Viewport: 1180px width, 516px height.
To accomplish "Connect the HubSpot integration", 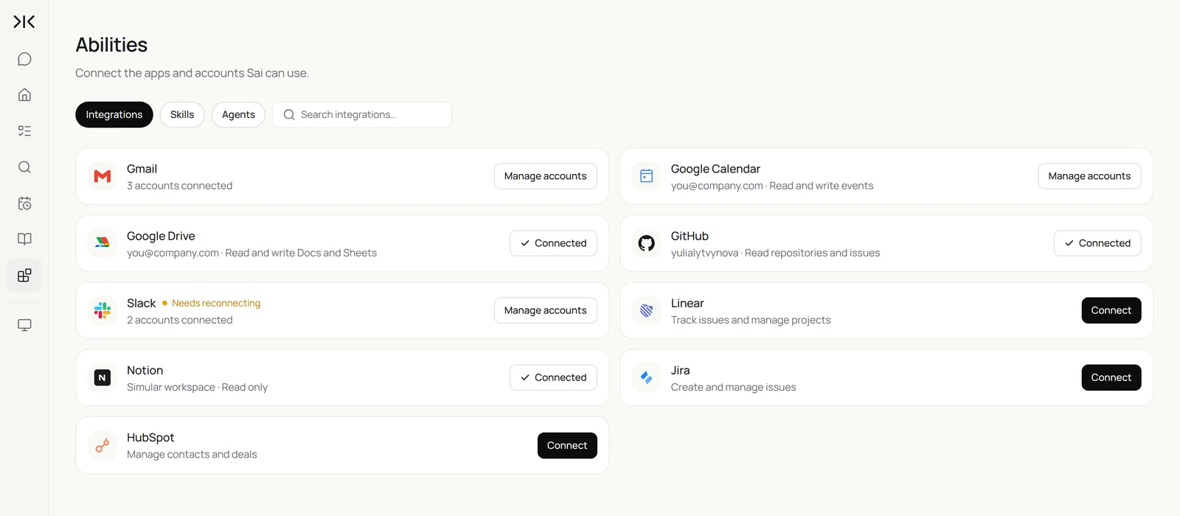I will click(x=567, y=445).
